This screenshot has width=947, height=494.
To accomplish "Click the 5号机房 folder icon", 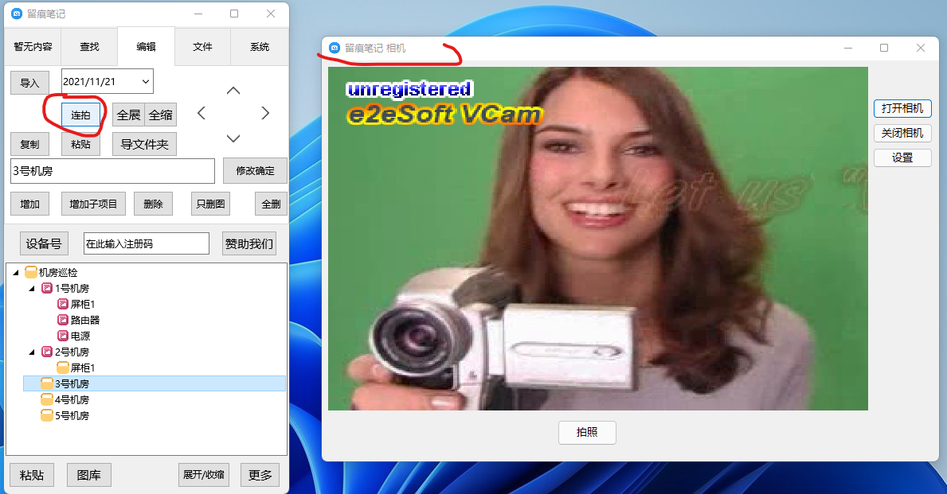I will 47,415.
